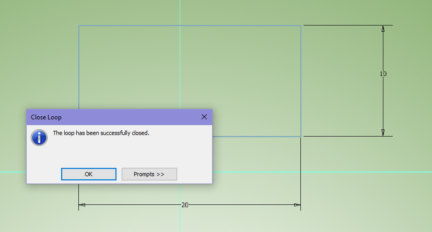Select the rectangle's top edge line
The image size is (432, 232).
click(x=190, y=26)
